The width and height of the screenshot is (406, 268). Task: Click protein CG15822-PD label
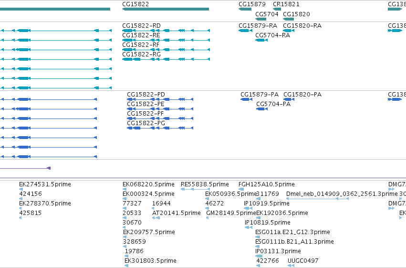(146, 94)
